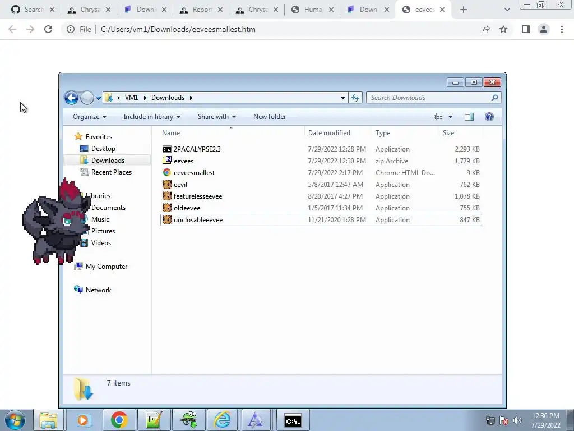Open Explorer help icon

pos(489,117)
